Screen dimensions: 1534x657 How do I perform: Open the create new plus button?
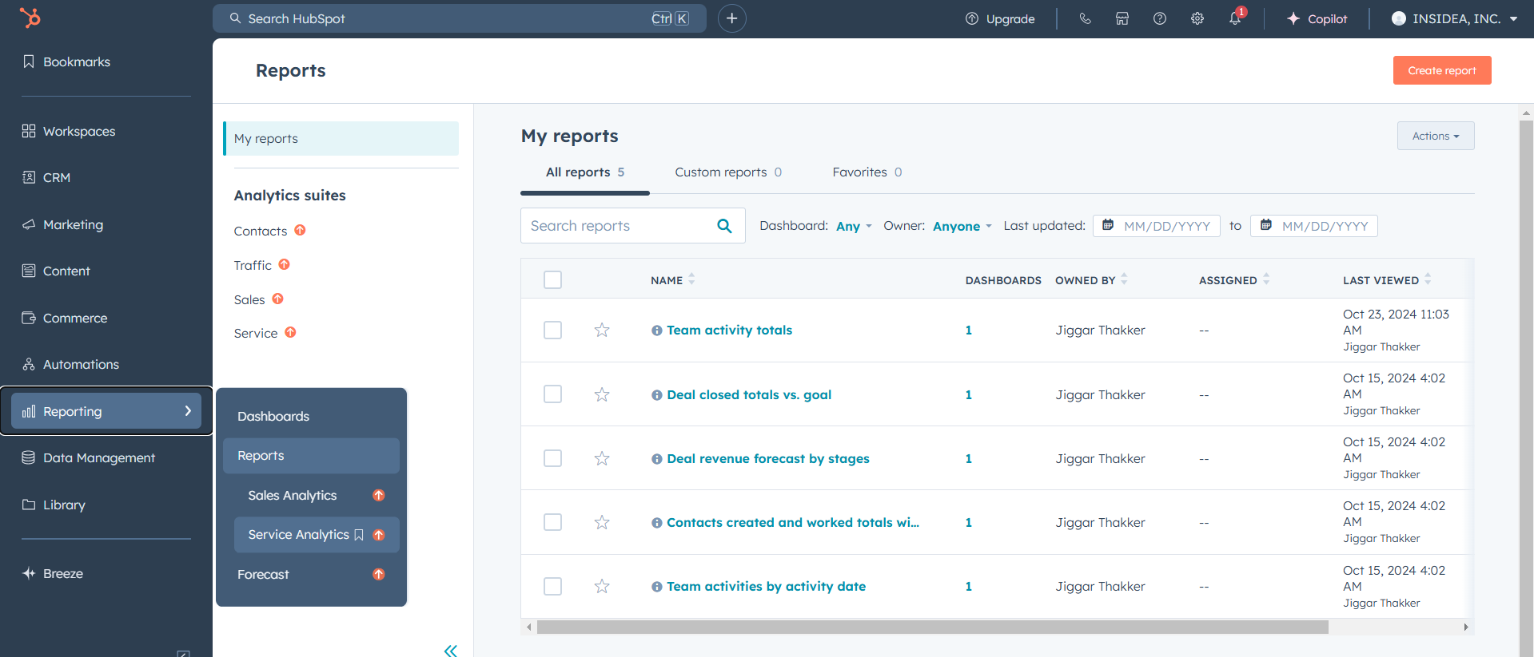point(731,18)
